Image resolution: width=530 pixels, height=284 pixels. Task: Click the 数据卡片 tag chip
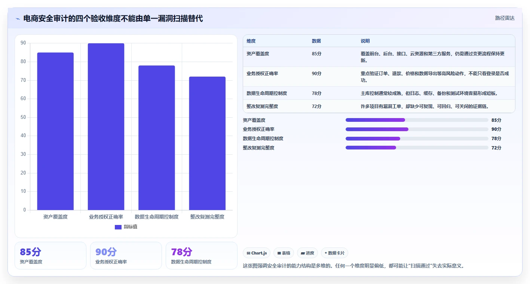coord(334,253)
